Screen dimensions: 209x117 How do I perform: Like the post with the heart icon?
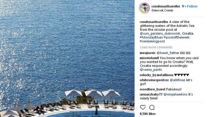click(x=143, y=107)
